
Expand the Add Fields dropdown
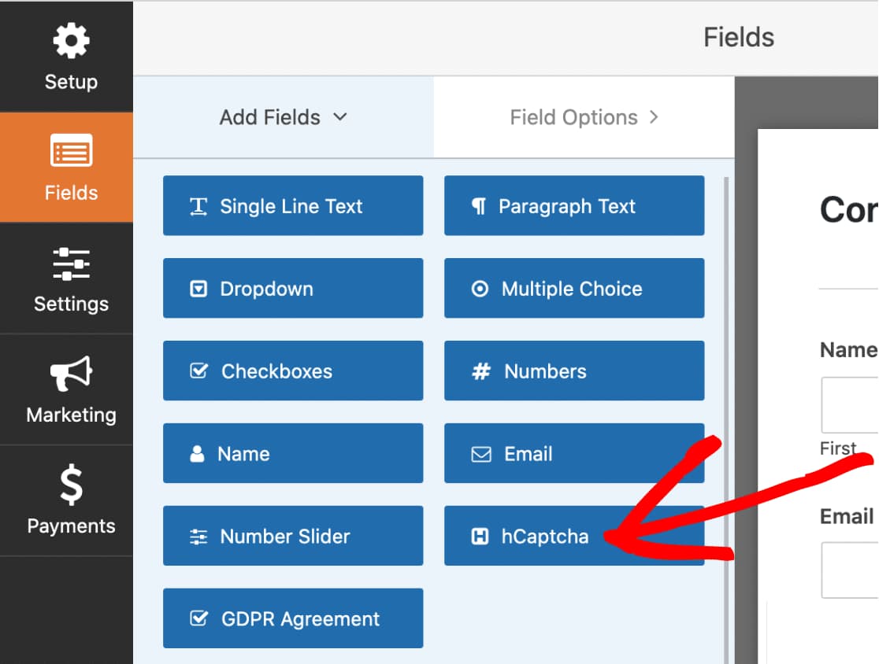click(339, 116)
